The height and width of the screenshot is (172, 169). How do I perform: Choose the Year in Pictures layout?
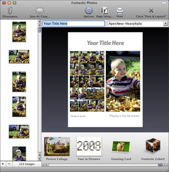tap(89, 146)
